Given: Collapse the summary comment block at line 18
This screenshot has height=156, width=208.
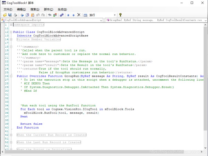Looking at the screenshot, I should point(11,47).
